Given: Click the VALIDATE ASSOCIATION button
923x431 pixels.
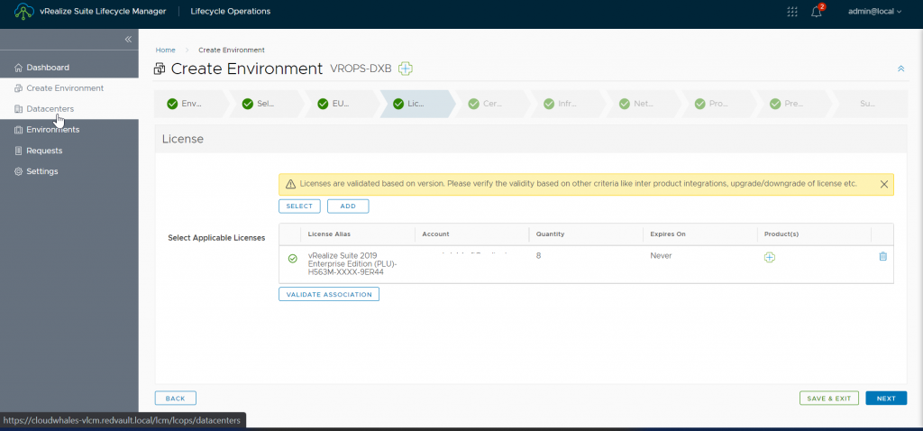Looking at the screenshot, I should pyautogui.click(x=329, y=295).
